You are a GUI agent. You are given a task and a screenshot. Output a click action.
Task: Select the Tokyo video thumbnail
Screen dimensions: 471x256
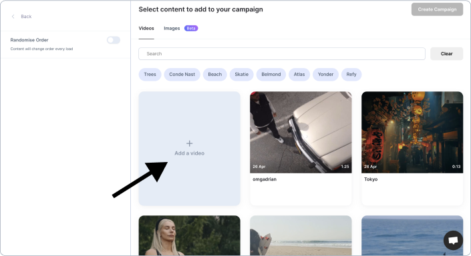point(412,132)
